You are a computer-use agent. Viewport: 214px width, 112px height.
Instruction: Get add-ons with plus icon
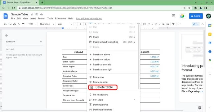pyautogui.click(x=210, y=74)
